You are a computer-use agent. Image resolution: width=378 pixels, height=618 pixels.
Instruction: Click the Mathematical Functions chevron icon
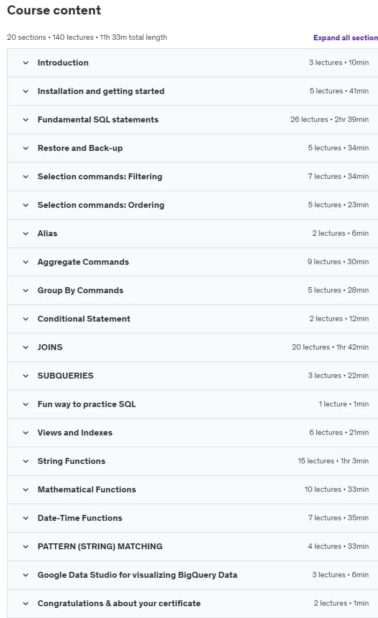26,490
